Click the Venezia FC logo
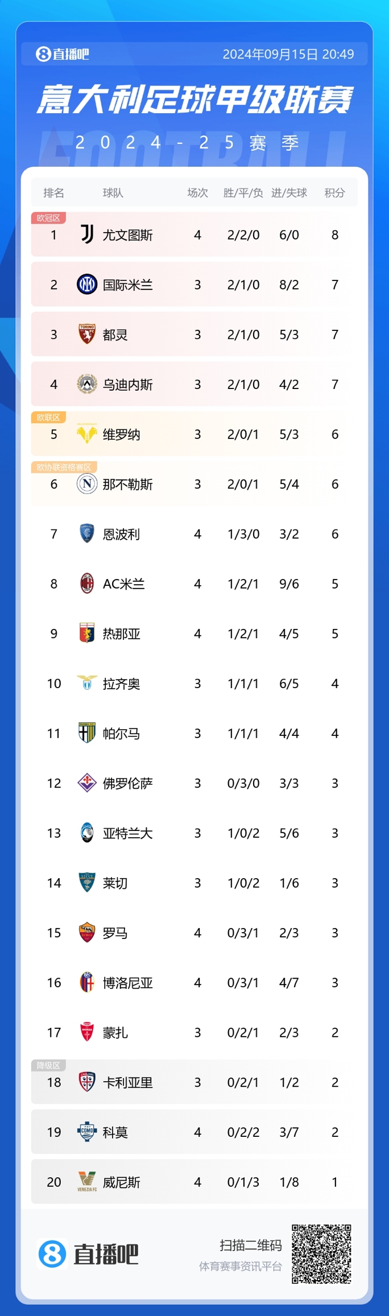The height and width of the screenshot is (1316, 389). (87, 1182)
